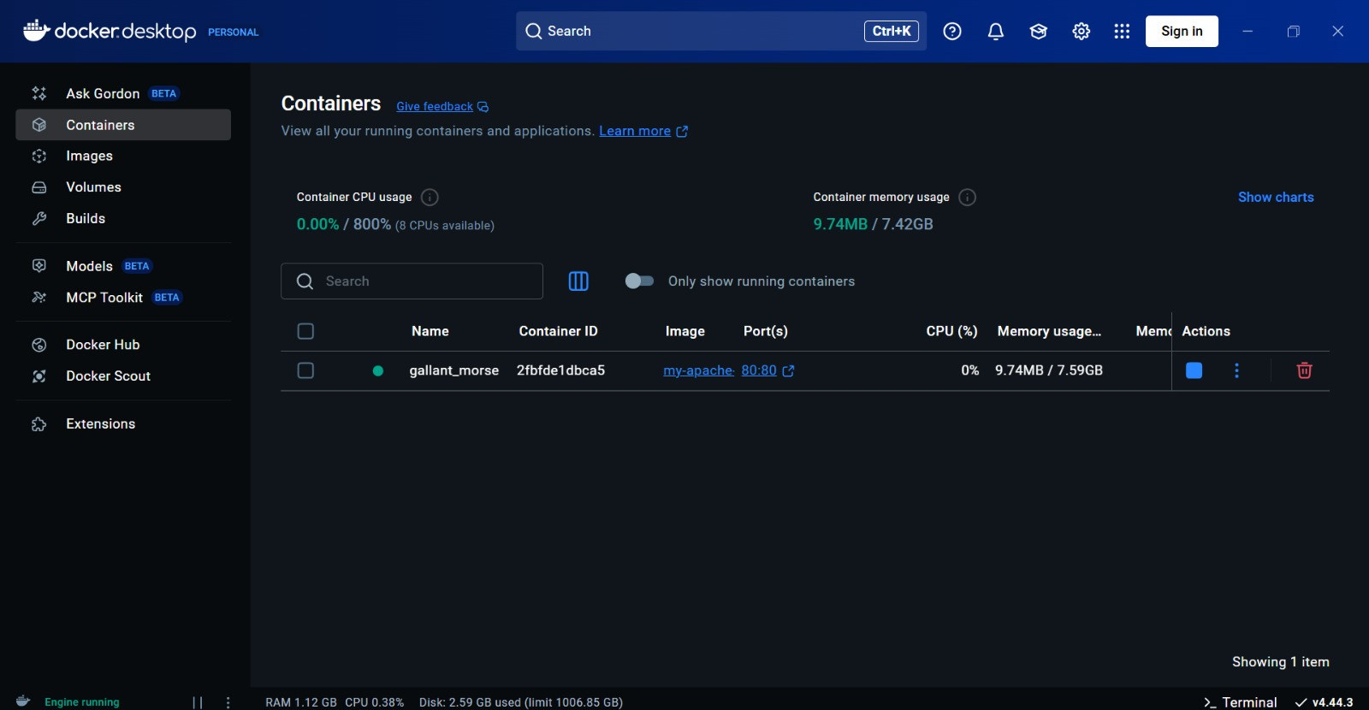
Task: Open the Terminal in status bar
Action: [1240, 702]
